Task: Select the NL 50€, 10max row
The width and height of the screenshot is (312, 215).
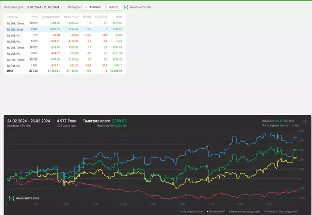Action: point(65,23)
